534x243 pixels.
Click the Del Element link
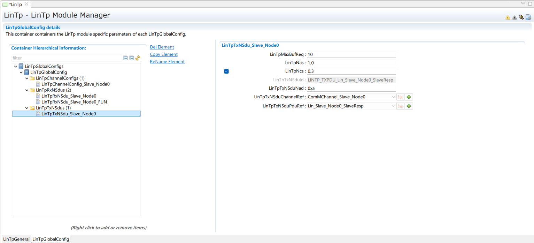click(x=162, y=47)
